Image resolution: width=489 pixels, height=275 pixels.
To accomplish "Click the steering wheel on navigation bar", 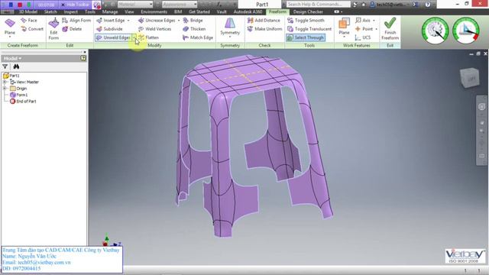I will point(482,107).
